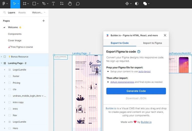
Task: Click the footer group icon
Action: (9, 76)
